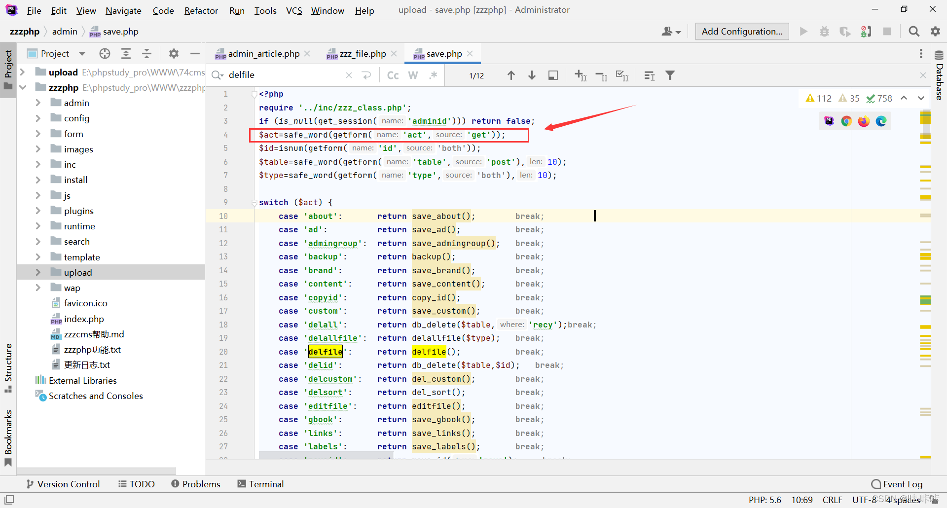Open the Refactor menu
The image size is (947, 508).
201,10
